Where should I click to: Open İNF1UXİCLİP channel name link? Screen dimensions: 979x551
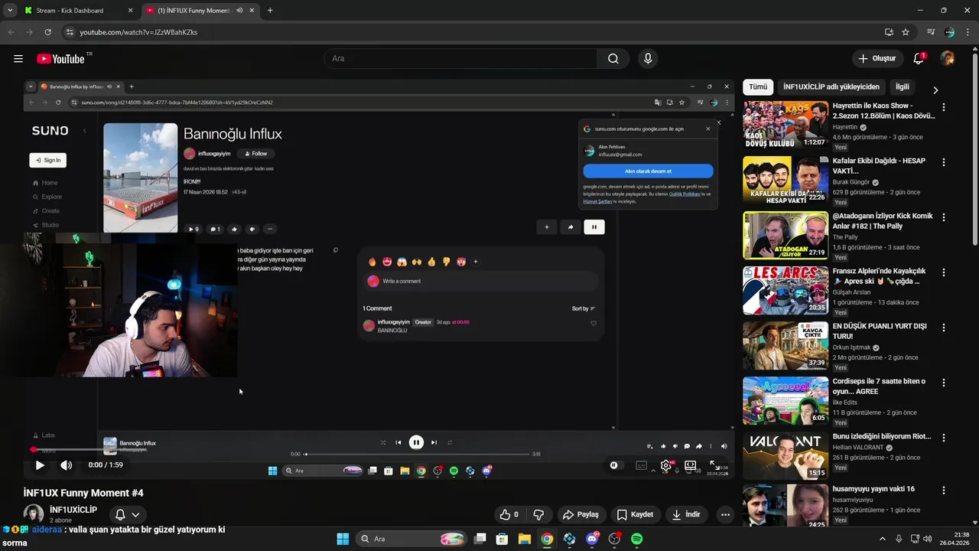(73, 510)
